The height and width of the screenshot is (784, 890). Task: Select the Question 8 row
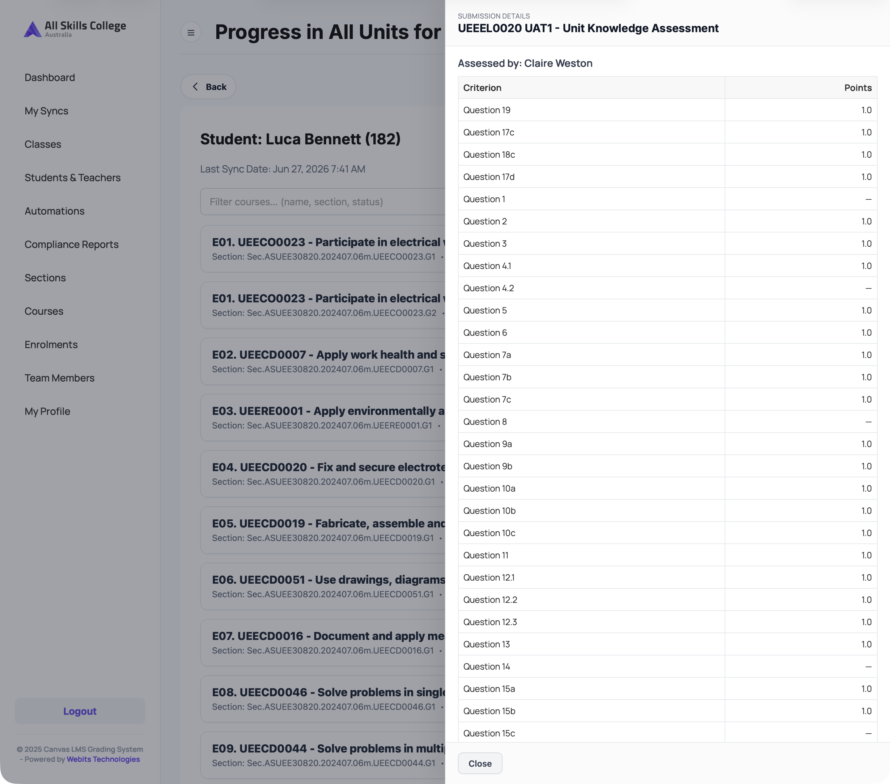[667, 422]
